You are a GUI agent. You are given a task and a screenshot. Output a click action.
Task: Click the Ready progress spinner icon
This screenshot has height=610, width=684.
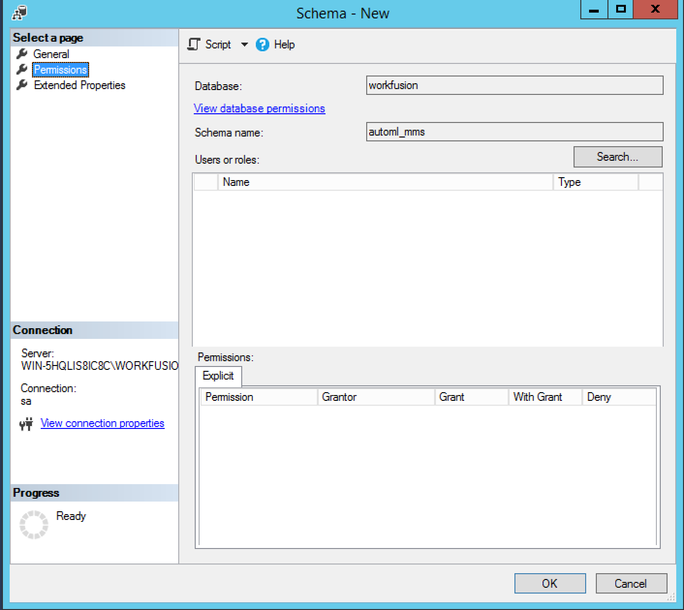coord(34,524)
